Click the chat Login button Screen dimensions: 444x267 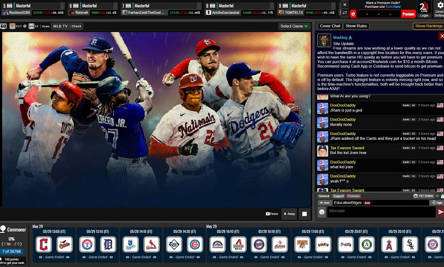coord(437,203)
